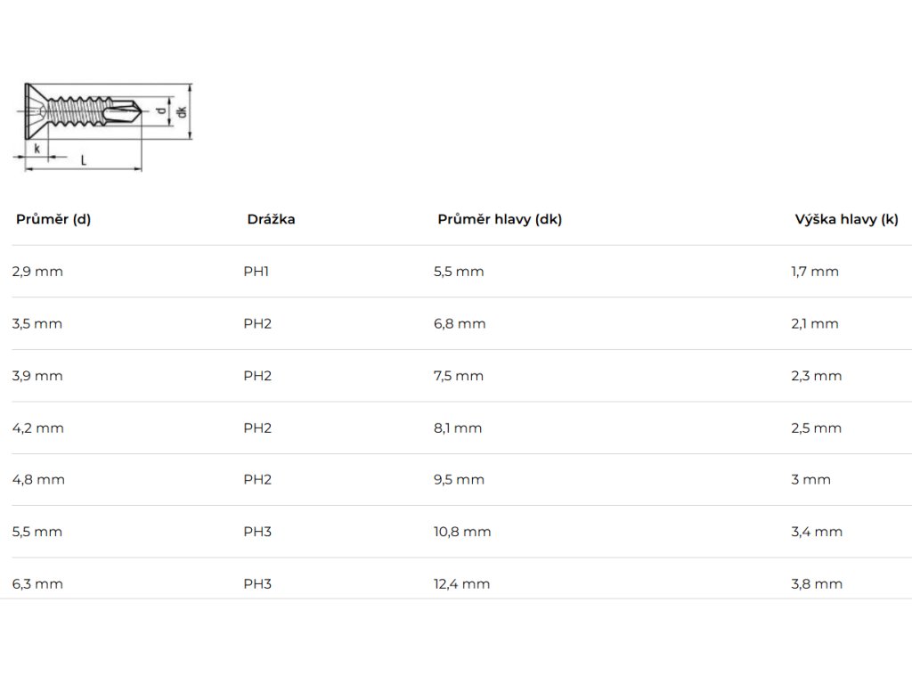Select the 8,1 mm head diameter value

coord(458,428)
